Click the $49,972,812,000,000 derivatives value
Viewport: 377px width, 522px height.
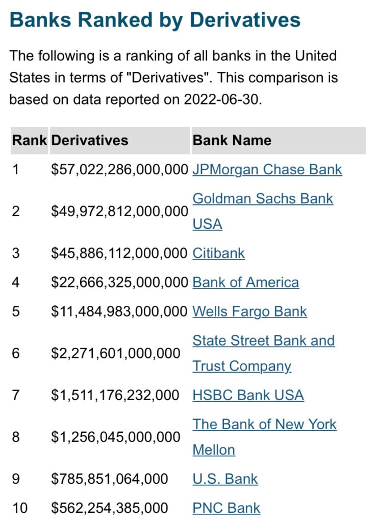click(119, 211)
